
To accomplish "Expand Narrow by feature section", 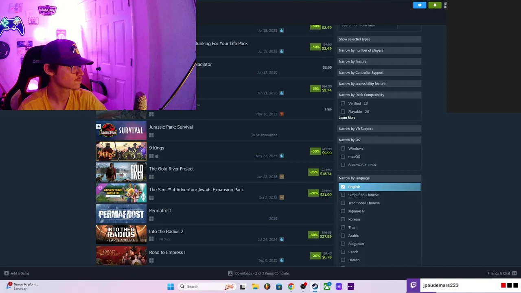I will pos(379,61).
